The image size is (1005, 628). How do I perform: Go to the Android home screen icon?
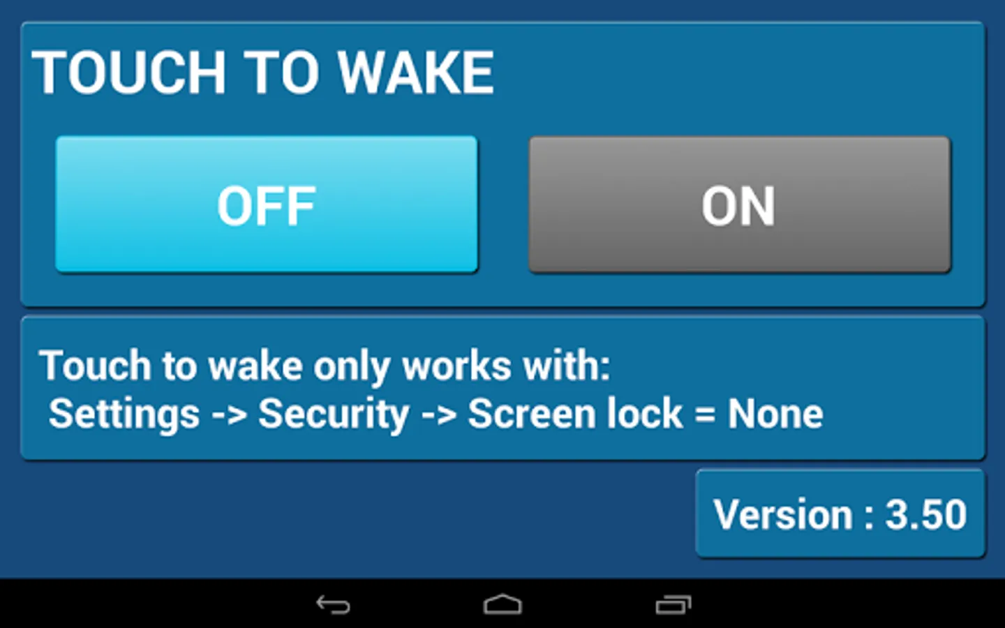point(502,604)
